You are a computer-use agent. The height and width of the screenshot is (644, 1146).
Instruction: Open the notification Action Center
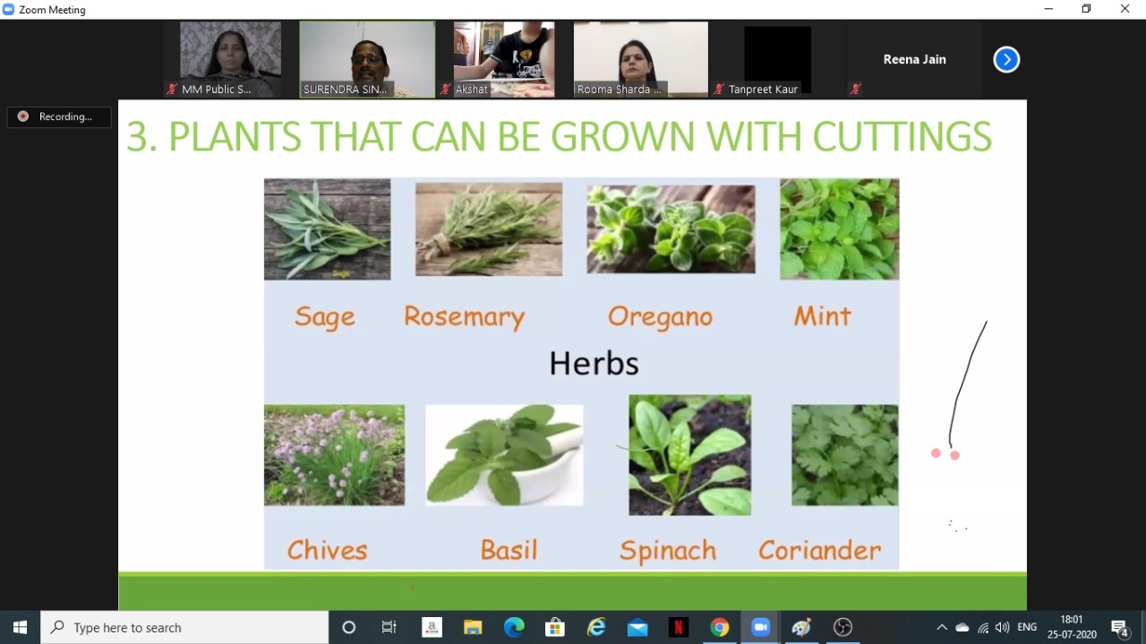1120,628
